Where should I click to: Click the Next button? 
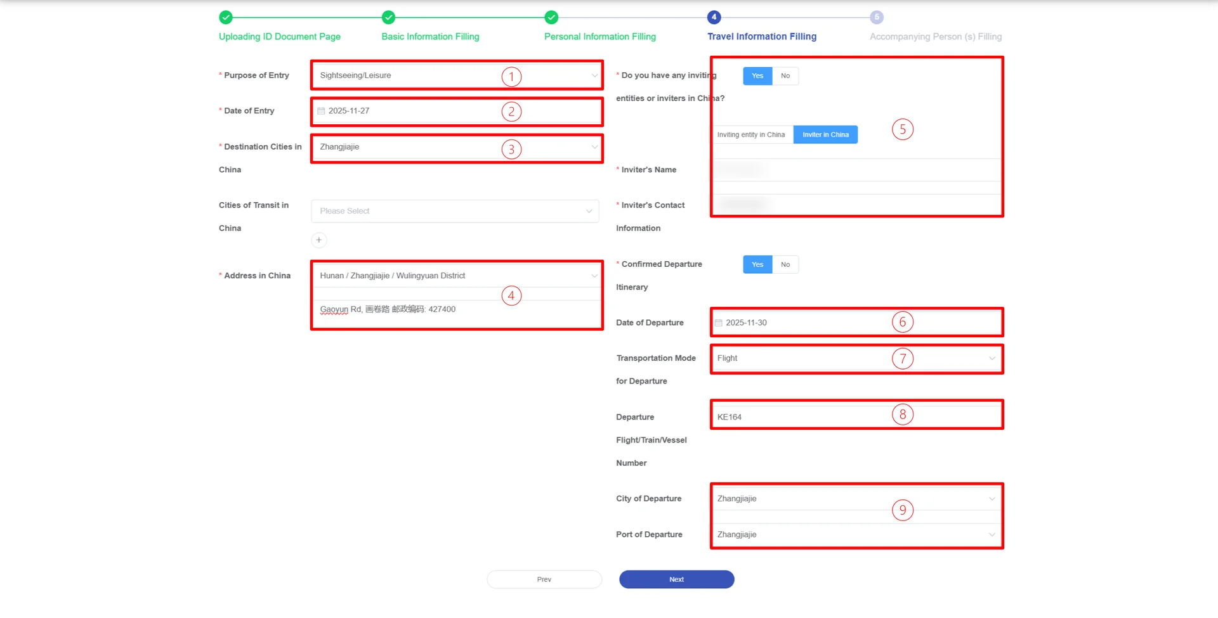[x=677, y=579]
